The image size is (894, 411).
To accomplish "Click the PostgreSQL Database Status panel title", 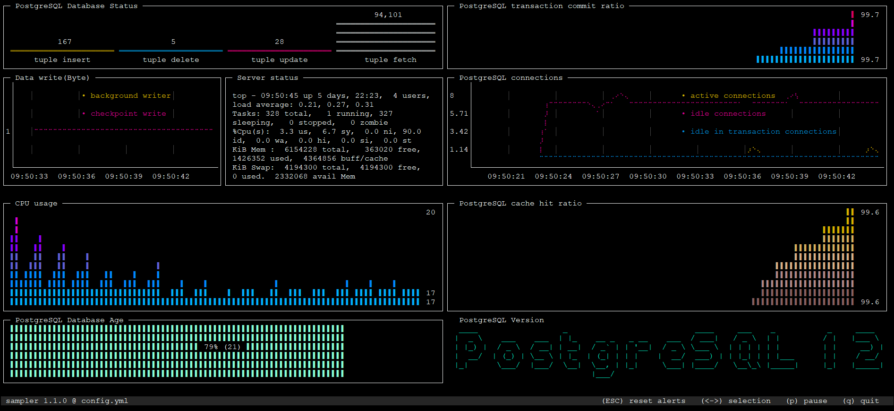I will (77, 6).
